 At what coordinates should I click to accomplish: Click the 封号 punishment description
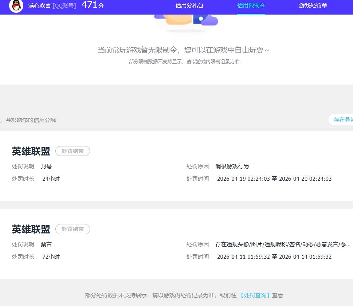point(46,166)
